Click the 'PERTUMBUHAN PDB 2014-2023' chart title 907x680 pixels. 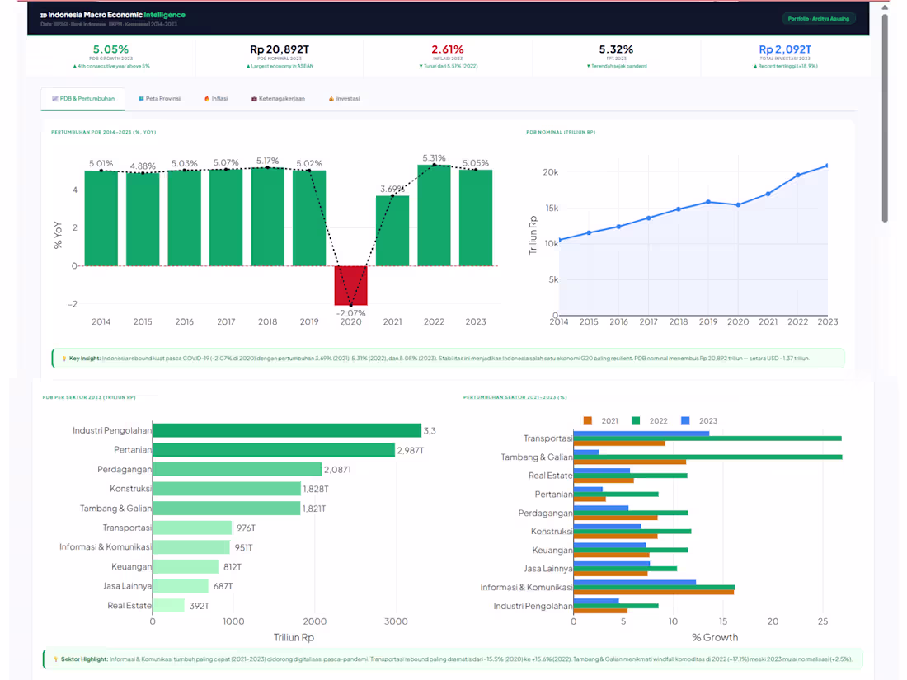point(104,132)
